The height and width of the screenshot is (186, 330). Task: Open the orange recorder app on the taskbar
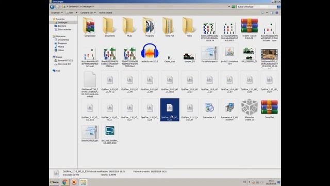(x=74, y=182)
